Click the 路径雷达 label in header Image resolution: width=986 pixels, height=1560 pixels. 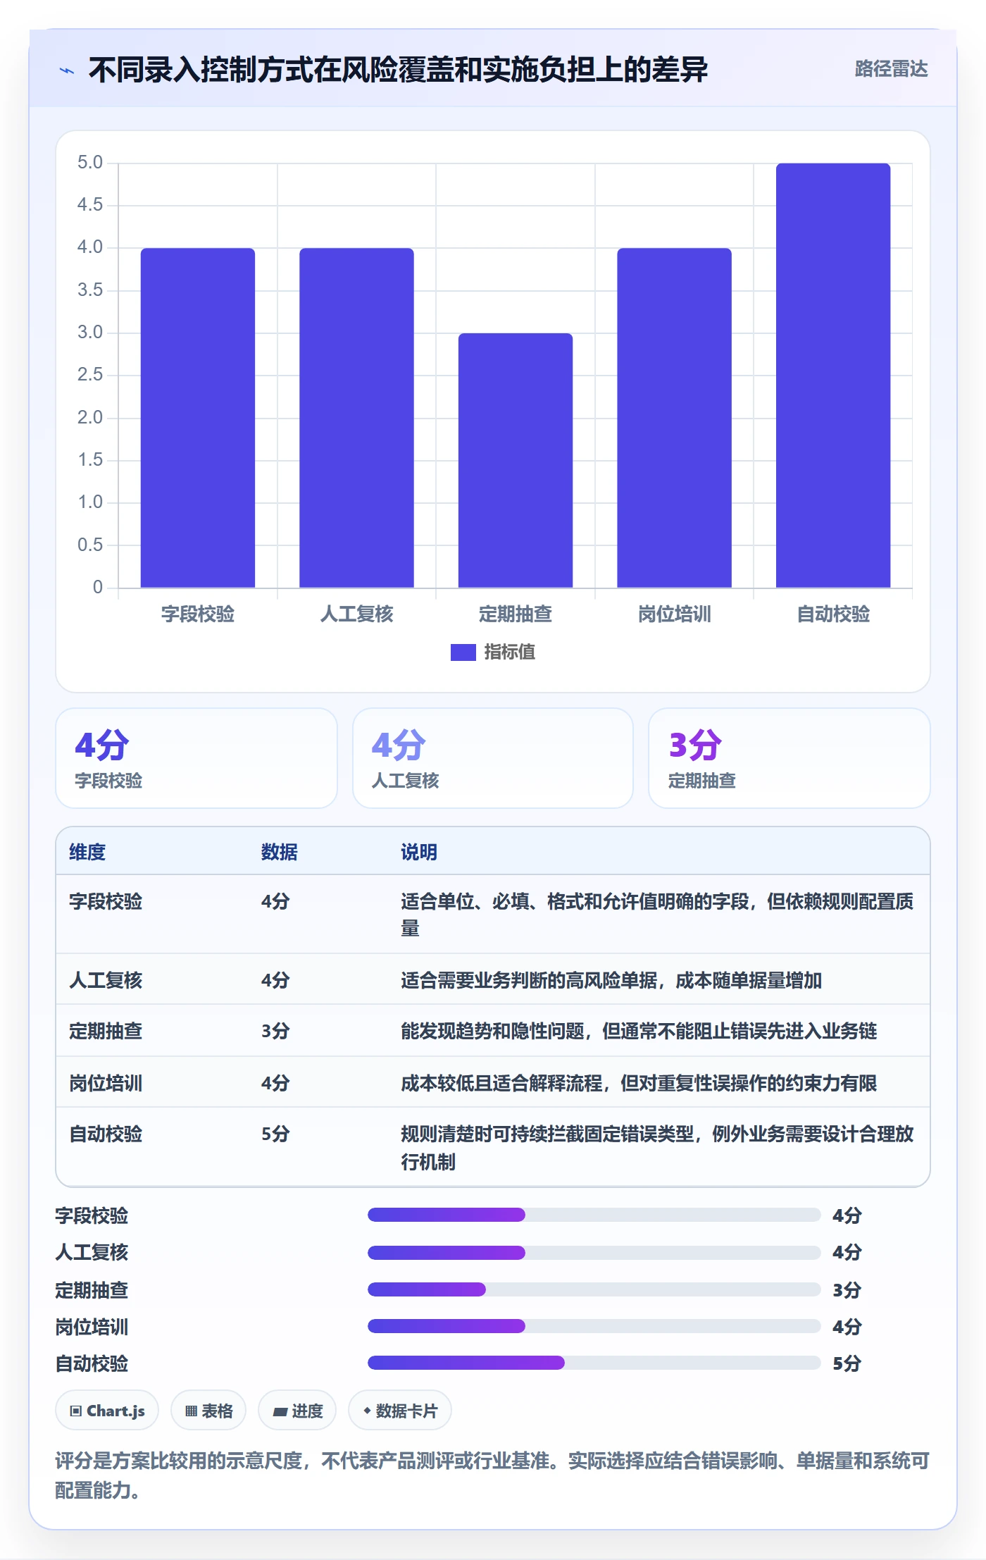point(891,69)
